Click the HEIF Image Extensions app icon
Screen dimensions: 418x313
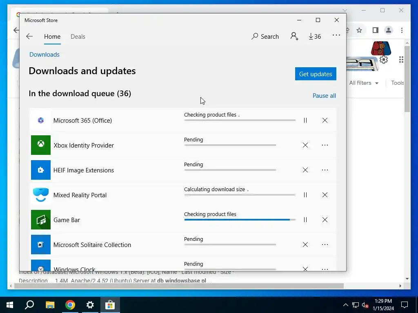coord(41,170)
